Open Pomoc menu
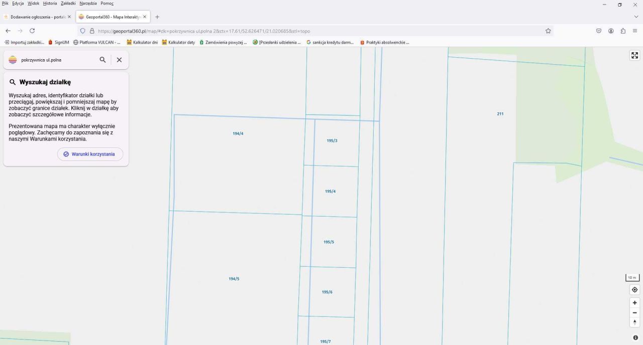 pyautogui.click(x=107, y=3)
